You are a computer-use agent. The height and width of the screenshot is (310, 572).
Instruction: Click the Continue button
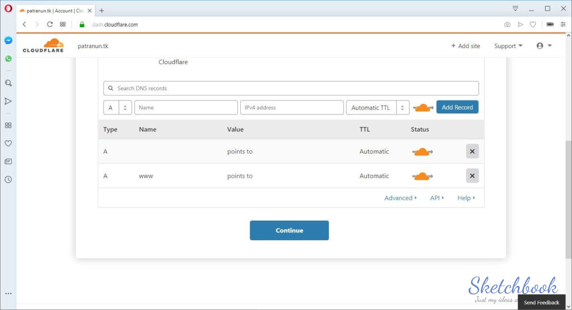tap(289, 230)
